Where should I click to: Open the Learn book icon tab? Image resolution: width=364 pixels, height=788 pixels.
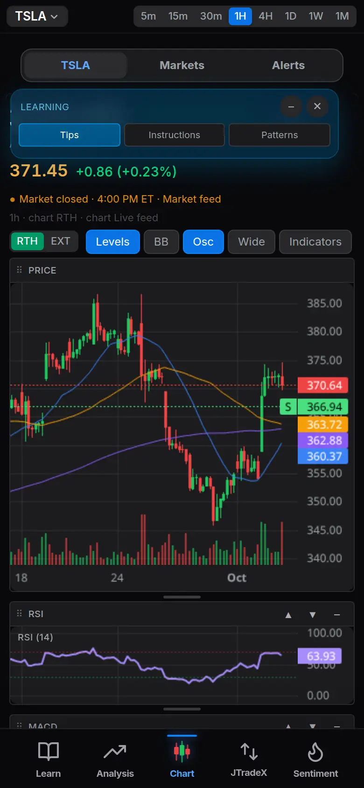[x=49, y=759]
